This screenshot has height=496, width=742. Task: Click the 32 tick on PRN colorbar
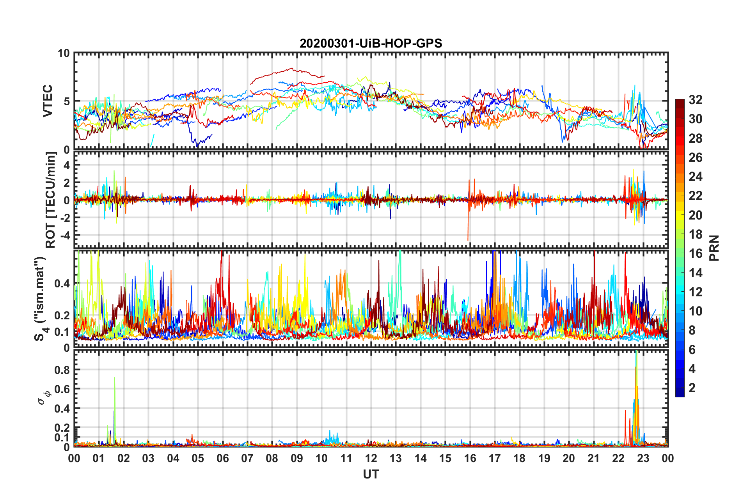pos(695,100)
